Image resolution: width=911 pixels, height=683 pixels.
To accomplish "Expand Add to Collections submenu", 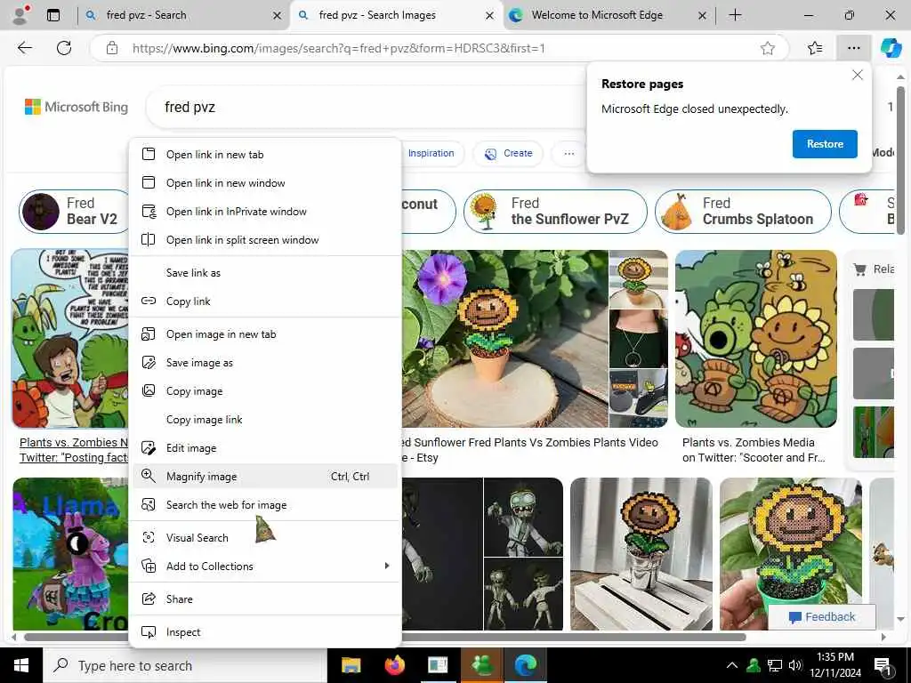I will tap(265, 566).
